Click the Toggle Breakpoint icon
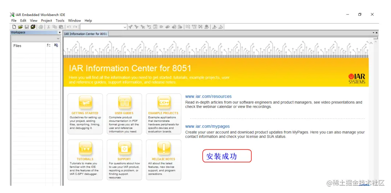 [206, 27]
